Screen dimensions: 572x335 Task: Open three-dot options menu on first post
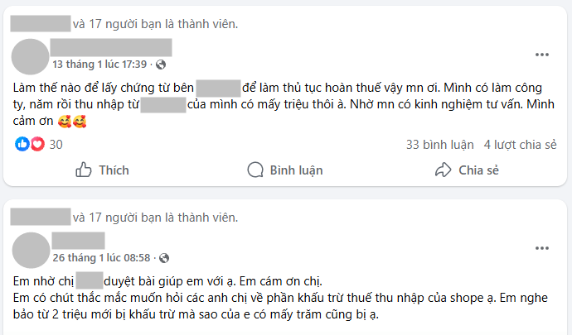(541, 55)
